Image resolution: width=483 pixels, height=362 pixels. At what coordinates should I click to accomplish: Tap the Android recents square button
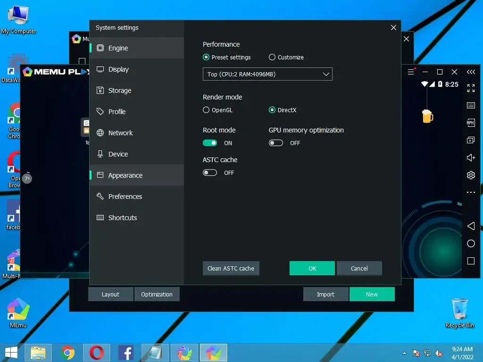point(471,261)
